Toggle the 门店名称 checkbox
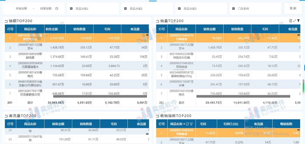305x144 pixels. (x=233, y=9)
